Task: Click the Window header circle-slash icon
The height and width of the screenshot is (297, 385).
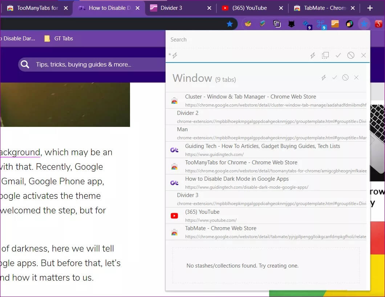Action: tap(345, 78)
